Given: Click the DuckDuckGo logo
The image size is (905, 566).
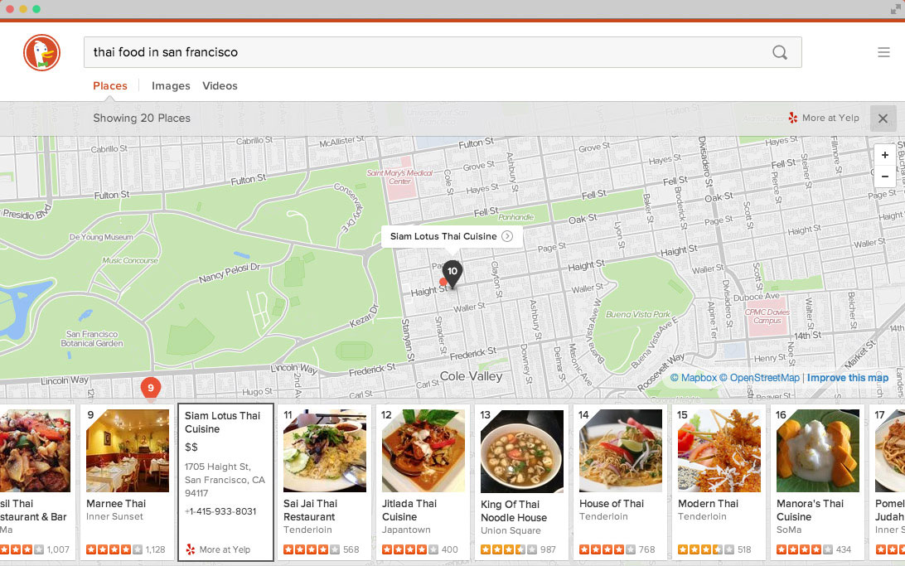Looking at the screenshot, I should pos(41,52).
